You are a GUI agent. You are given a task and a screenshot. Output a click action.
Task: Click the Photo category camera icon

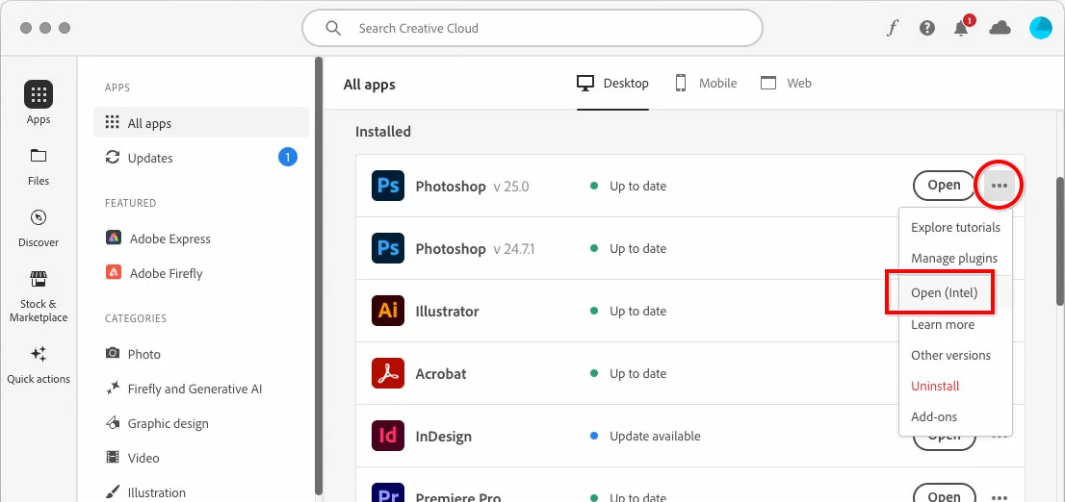coord(113,354)
